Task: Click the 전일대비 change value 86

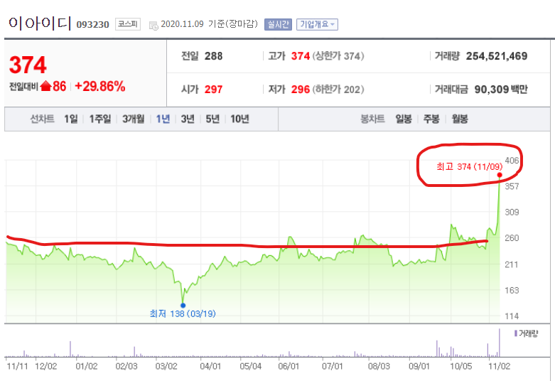Action: point(60,86)
